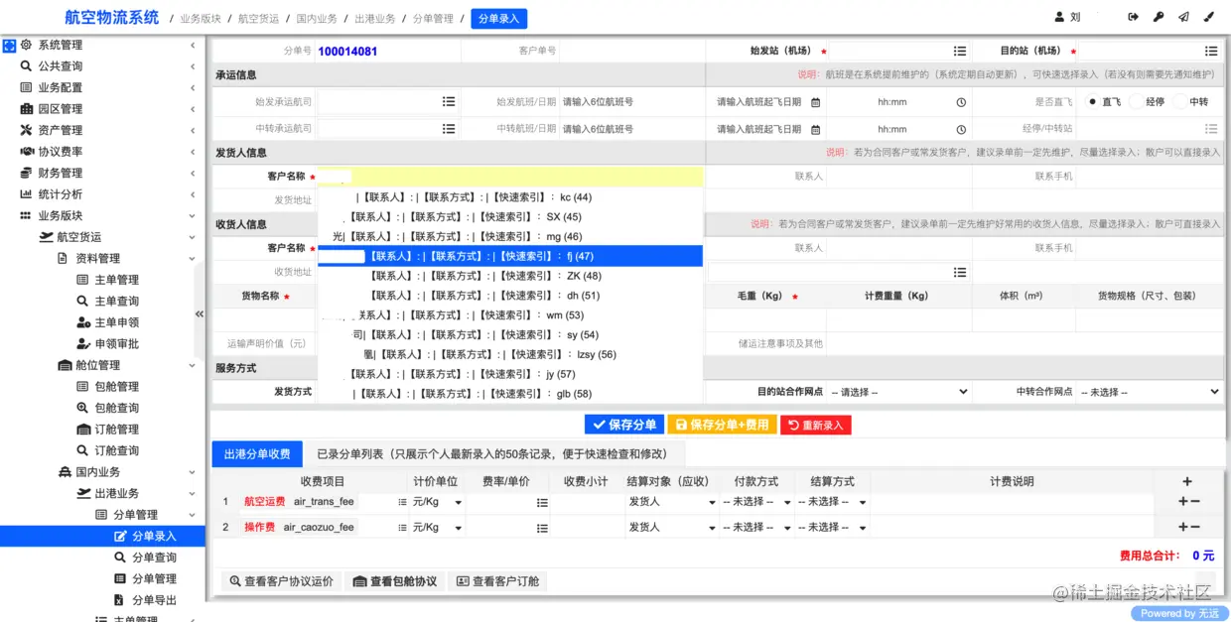Screen dimensions: 1231x622
Task: Click the paper plane message icon top right
Action: click(x=1185, y=16)
